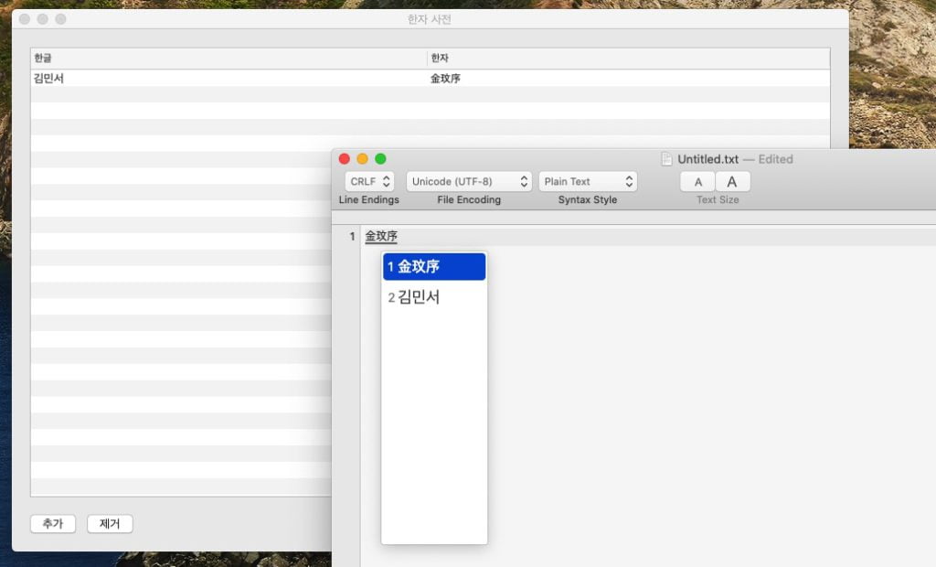The width and height of the screenshot is (936, 567).
Task: Open the File Encoding Unicode (UTF-8) dropdown
Action: tap(469, 181)
